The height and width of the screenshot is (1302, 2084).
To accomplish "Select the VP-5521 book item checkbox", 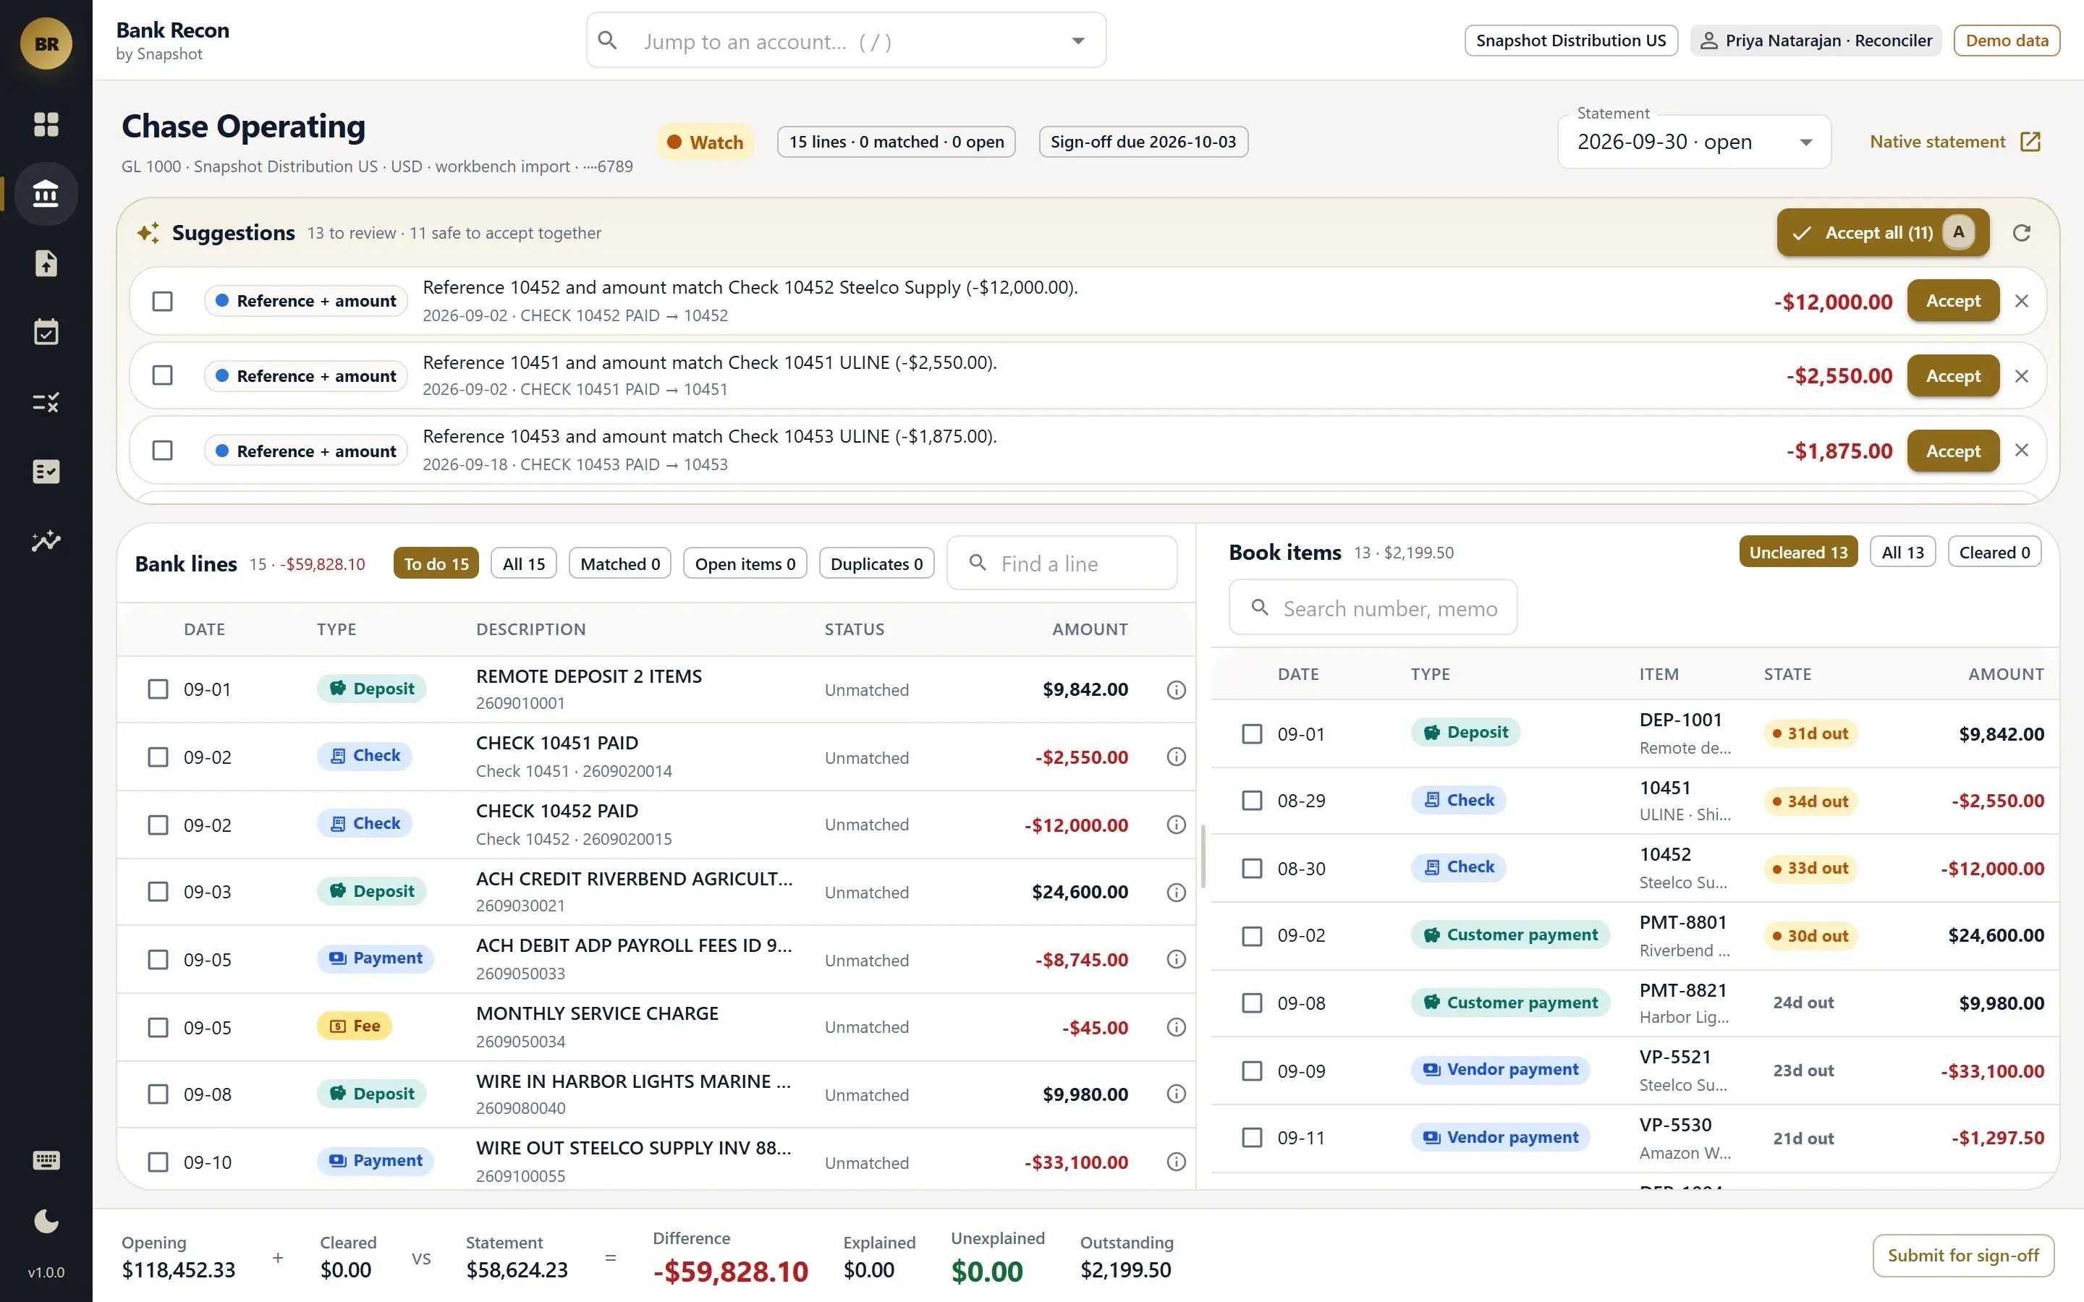I will tap(1252, 1071).
